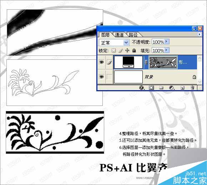Select the 形... layer name
Image resolution: width=207 pixels, height=185 pixels.
click(x=183, y=62)
